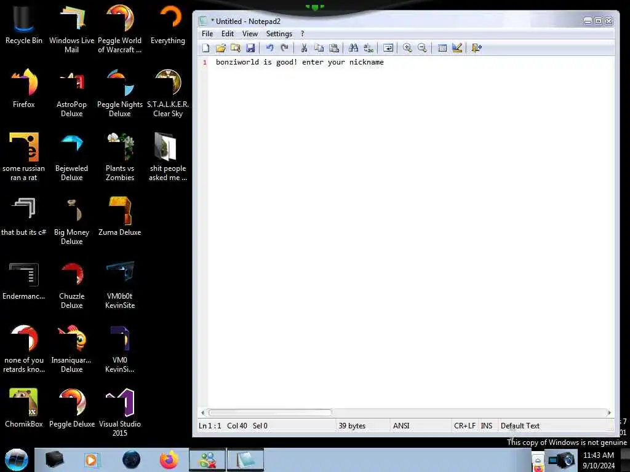This screenshot has width=630, height=472.
Task: Switch to the Messenger taskbar button
Action: click(x=207, y=460)
